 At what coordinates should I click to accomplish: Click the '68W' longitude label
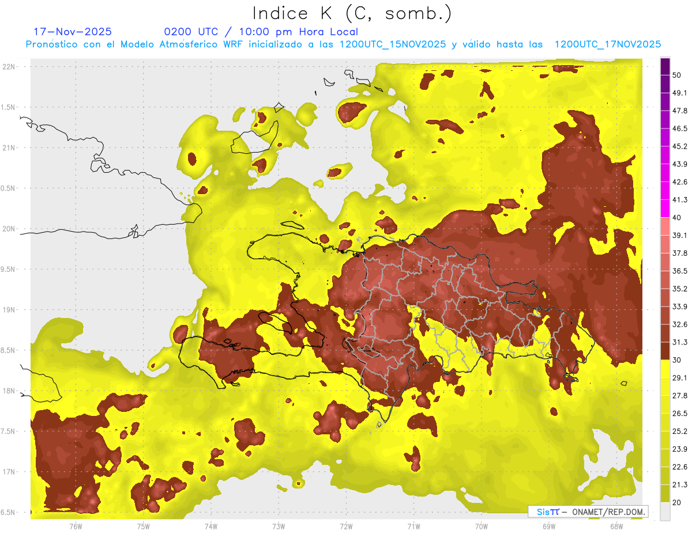click(x=616, y=527)
